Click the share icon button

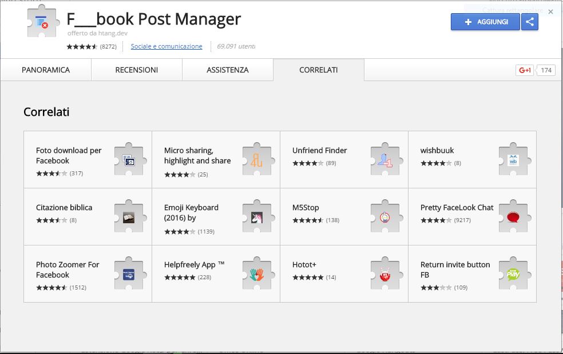530,22
